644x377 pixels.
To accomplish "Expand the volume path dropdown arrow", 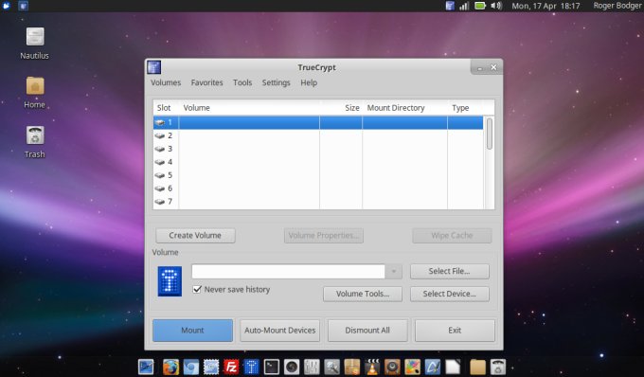I will pyautogui.click(x=393, y=272).
